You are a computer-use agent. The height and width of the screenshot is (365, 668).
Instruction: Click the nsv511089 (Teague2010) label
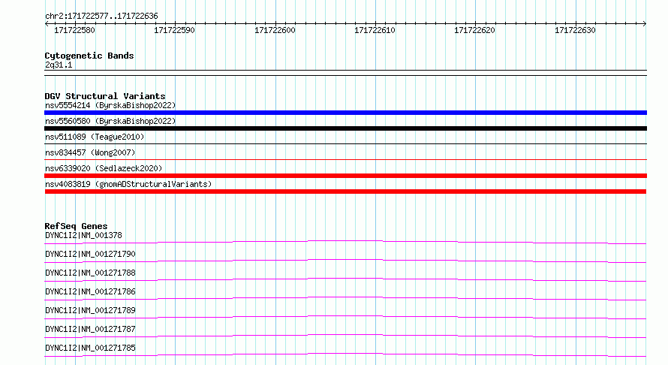[95, 137]
